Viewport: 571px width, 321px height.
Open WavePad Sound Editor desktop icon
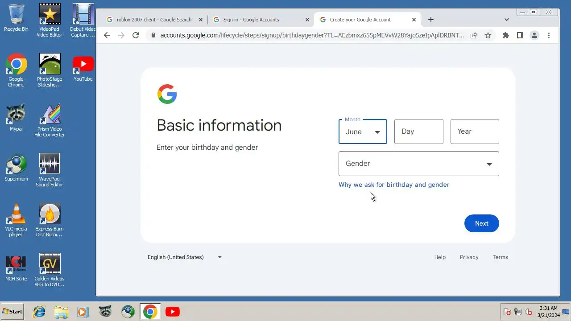50,170
